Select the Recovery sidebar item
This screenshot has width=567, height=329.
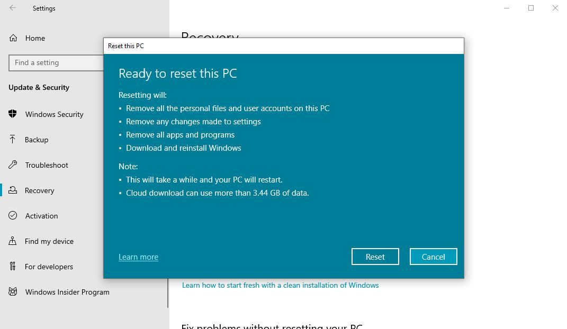[39, 190]
